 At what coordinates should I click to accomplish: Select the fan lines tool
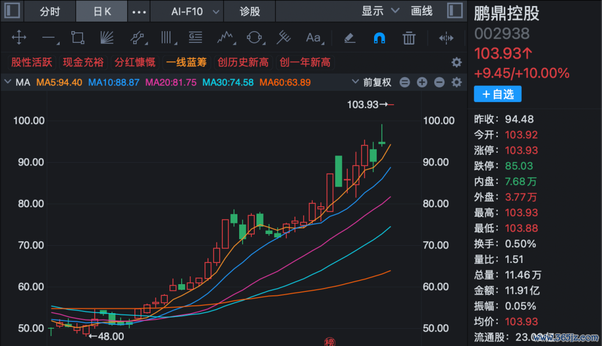(x=106, y=37)
